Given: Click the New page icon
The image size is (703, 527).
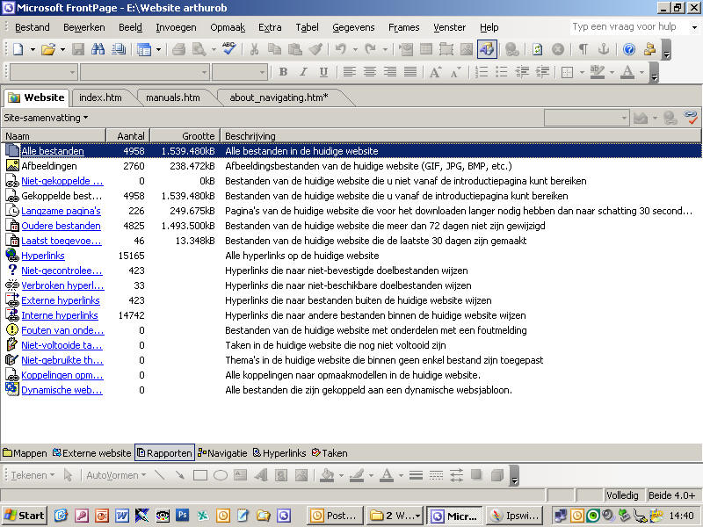Looking at the screenshot, I should click(x=18, y=49).
